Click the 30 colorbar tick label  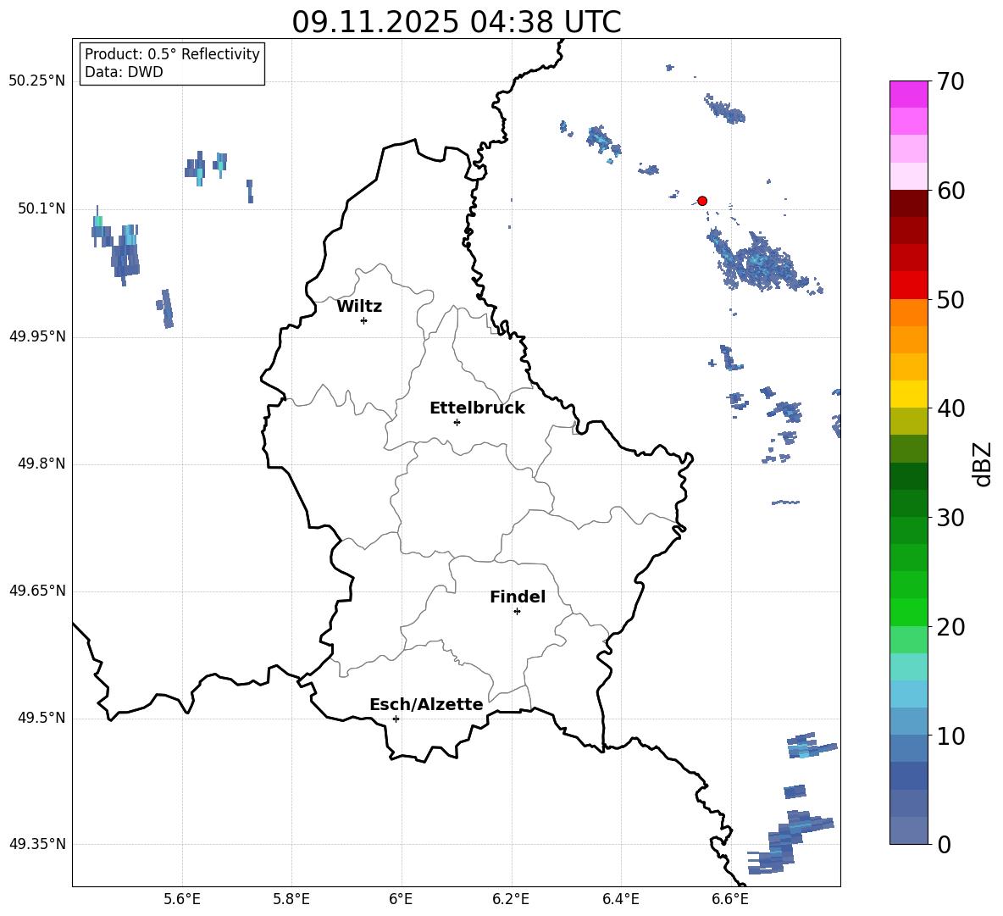coord(950,518)
